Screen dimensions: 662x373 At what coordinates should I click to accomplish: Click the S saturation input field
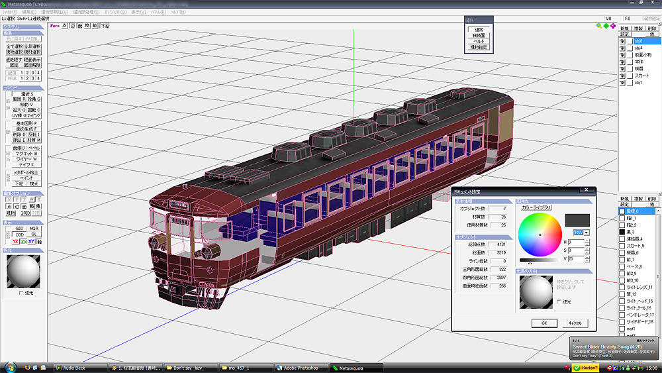tap(576, 250)
